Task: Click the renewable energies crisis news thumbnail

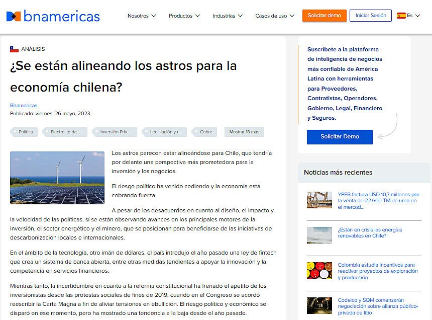Action: coord(319,235)
